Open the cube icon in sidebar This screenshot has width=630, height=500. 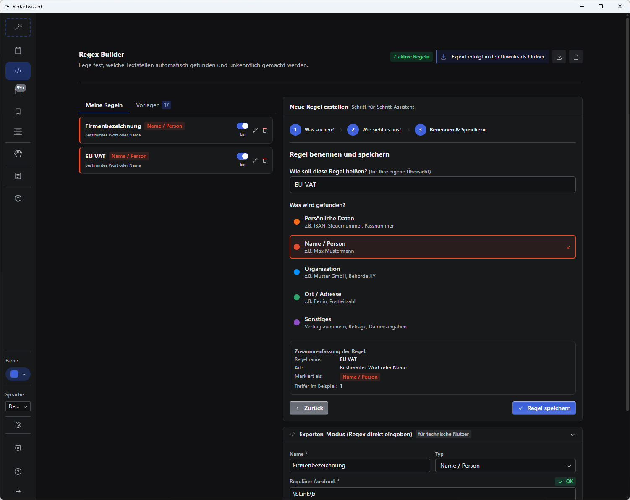(18, 198)
